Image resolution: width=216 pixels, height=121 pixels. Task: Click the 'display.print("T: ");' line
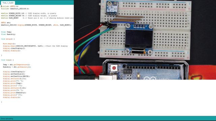pyautogui.click(x=13, y=81)
